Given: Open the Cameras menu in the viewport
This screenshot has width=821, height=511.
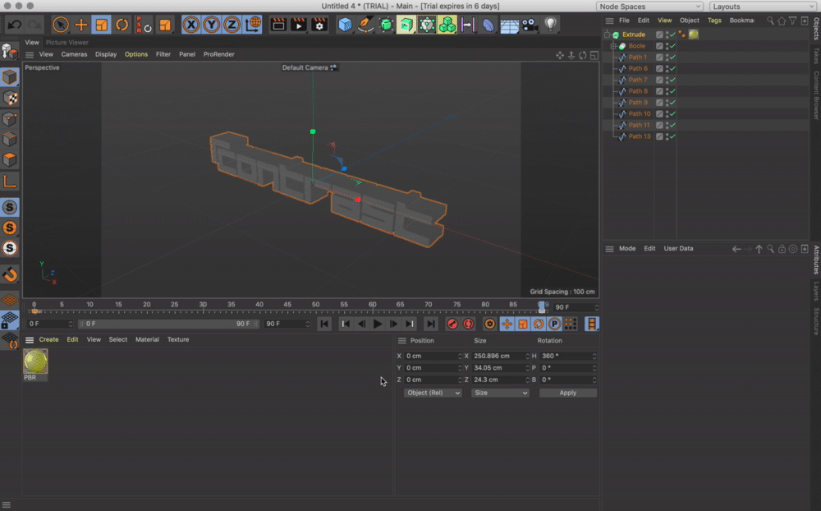Looking at the screenshot, I should pyautogui.click(x=74, y=54).
